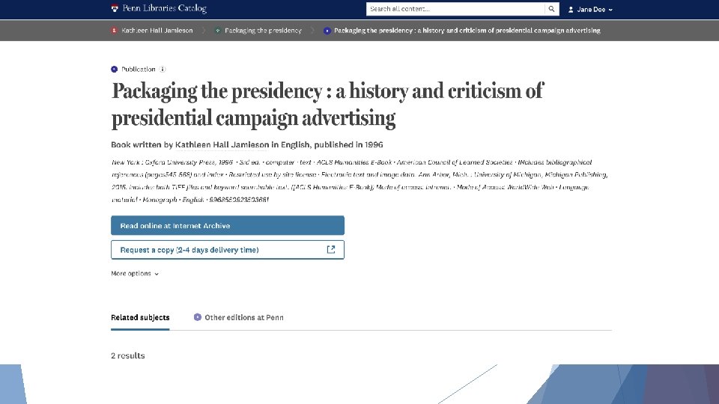Expand More options

tap(135, 274)
